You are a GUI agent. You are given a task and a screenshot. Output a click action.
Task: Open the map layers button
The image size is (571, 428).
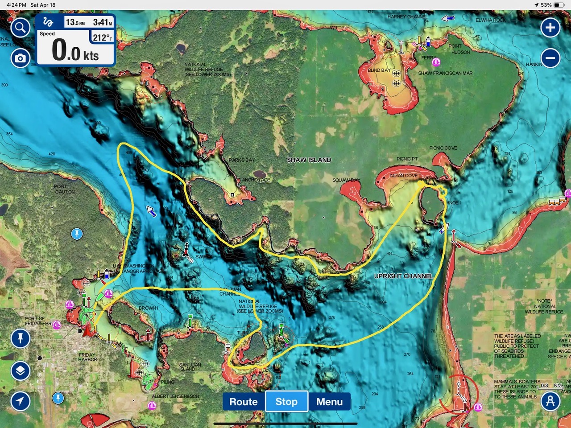coord(20,370)
